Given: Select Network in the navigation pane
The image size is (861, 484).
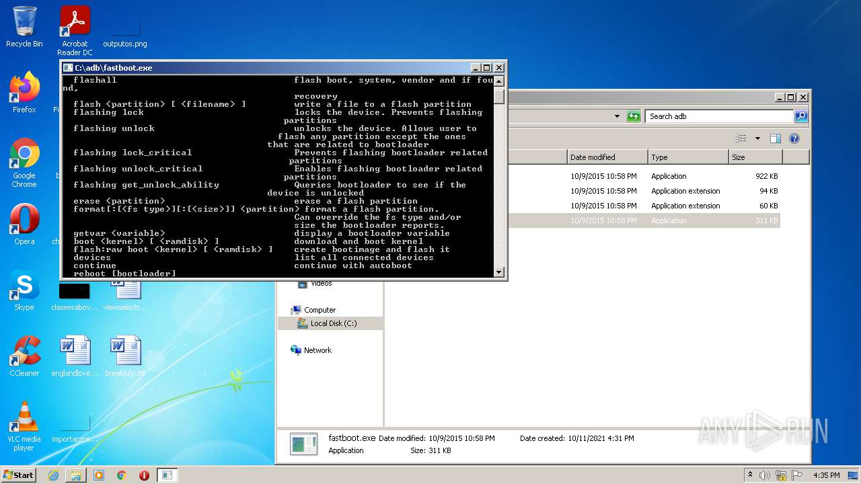Looking at the screenshot, I should tap(317, 350).
